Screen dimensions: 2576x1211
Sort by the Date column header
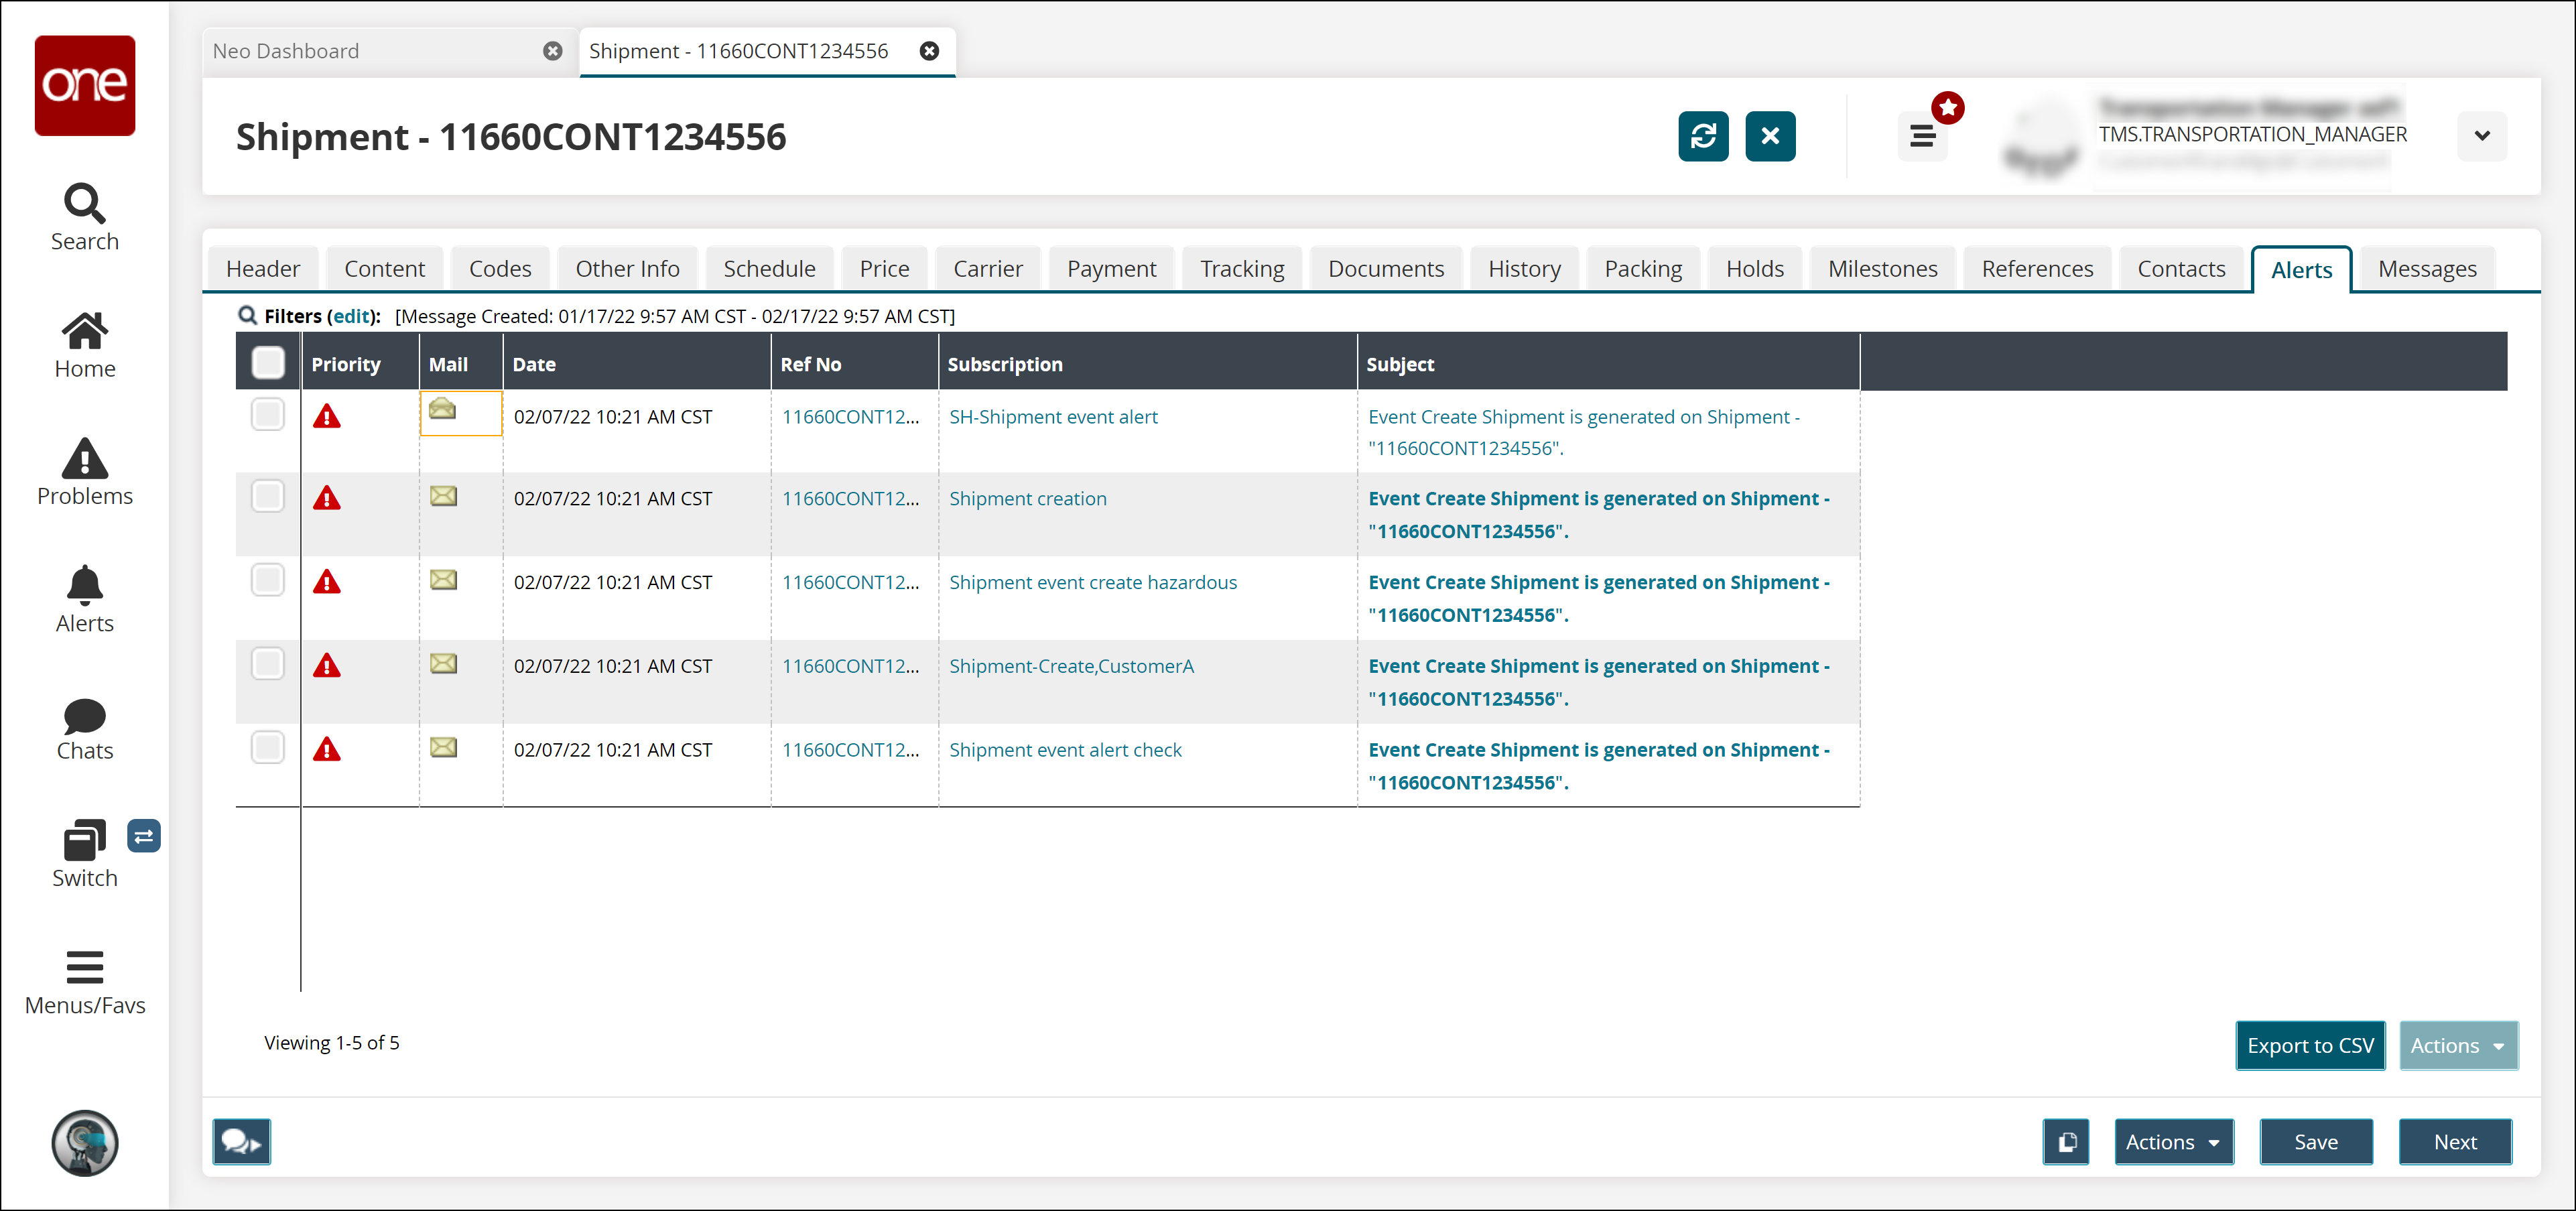535,364
